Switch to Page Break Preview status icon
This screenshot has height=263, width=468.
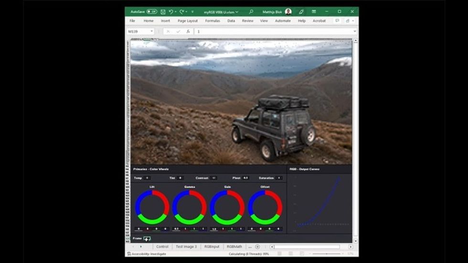[x=302, y=254]
